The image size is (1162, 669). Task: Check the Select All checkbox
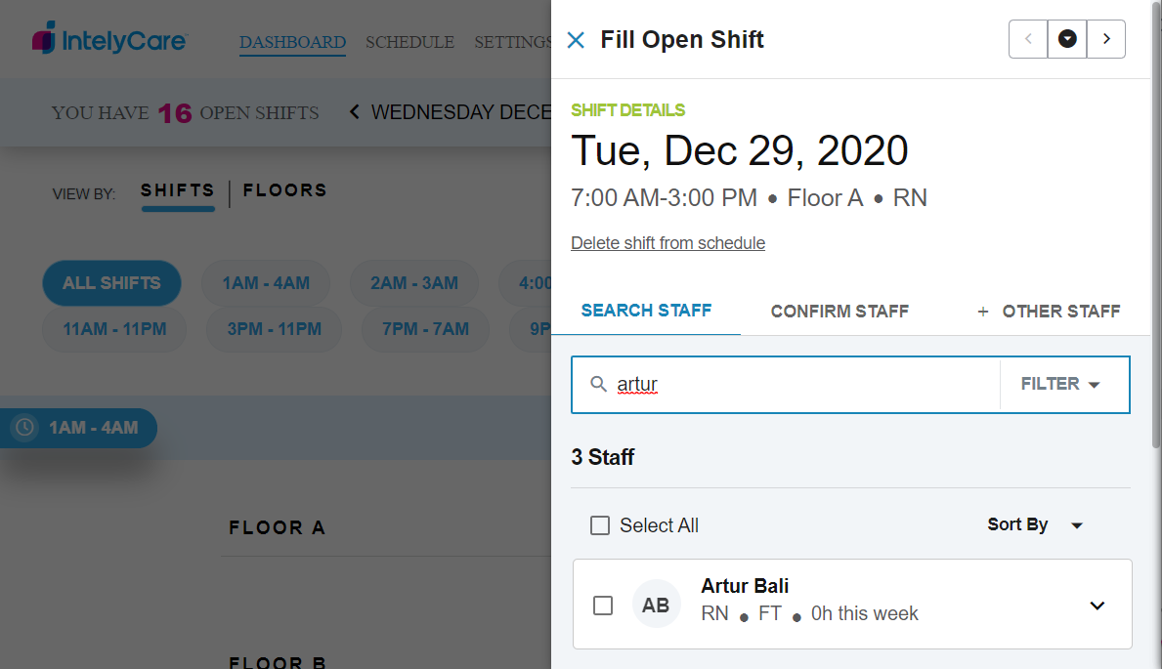[x=600, y=525]
